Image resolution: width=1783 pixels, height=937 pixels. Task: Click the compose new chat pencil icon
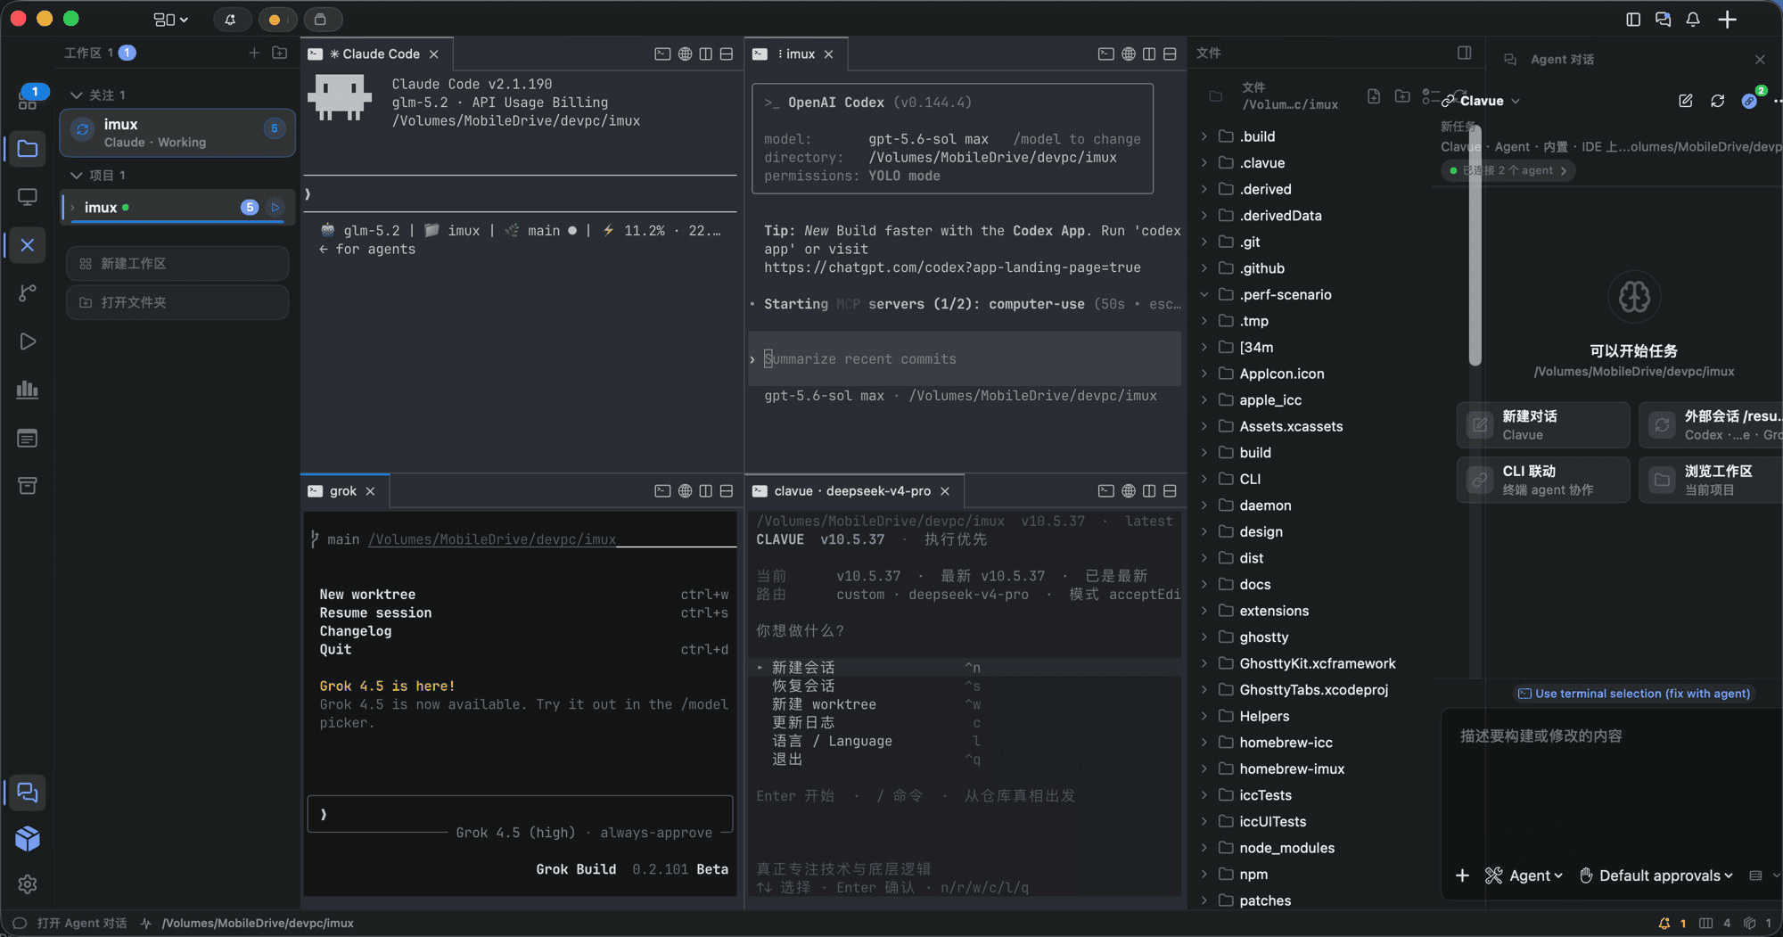tap(1685, 101)
